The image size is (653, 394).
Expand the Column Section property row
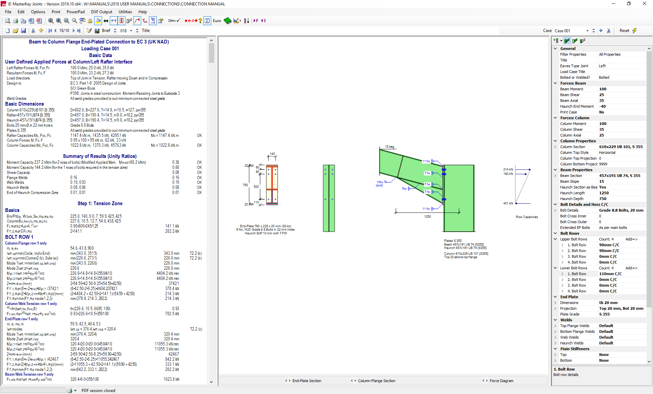click(555, 147)
